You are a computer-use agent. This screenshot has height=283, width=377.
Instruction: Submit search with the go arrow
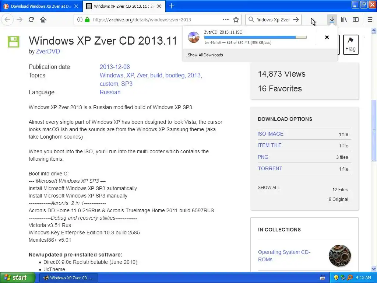296,20
